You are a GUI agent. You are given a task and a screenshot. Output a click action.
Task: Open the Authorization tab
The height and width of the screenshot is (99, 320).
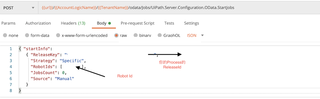click(38, 23)
